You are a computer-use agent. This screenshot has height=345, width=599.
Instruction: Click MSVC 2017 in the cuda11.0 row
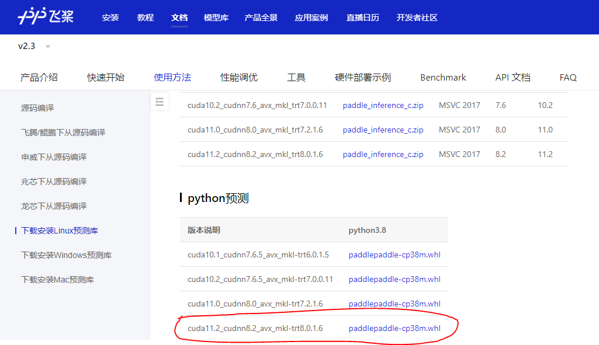tap(459, 130)
